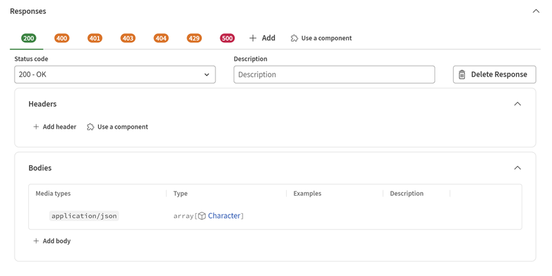
Task: Click the Type column header
Action: 180,194
